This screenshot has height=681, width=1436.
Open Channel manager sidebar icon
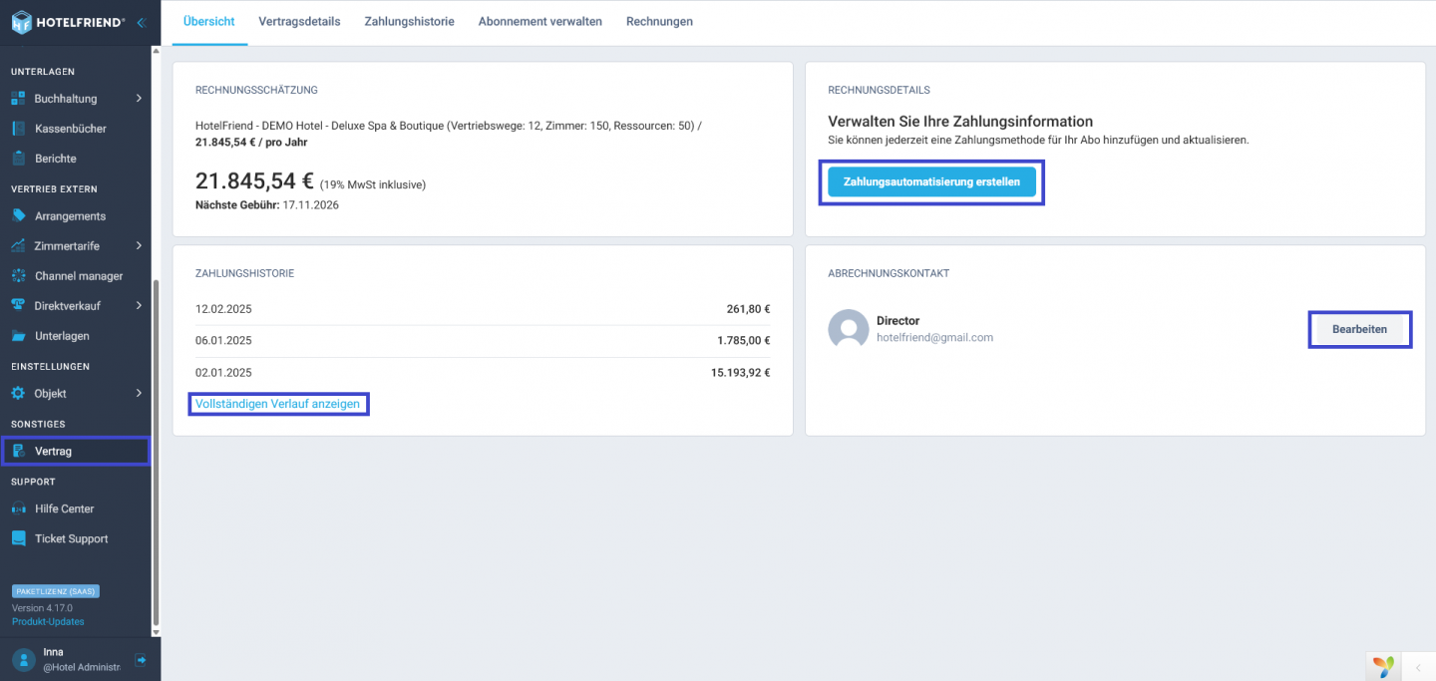pos(18,276)
